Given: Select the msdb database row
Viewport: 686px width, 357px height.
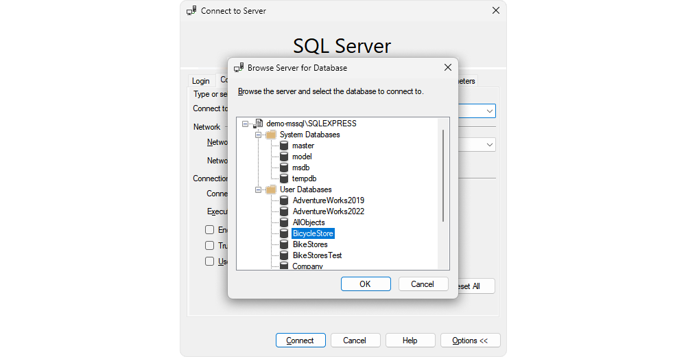Looking at the screenshot, I should pyautogui.click(x=301, y=168).
